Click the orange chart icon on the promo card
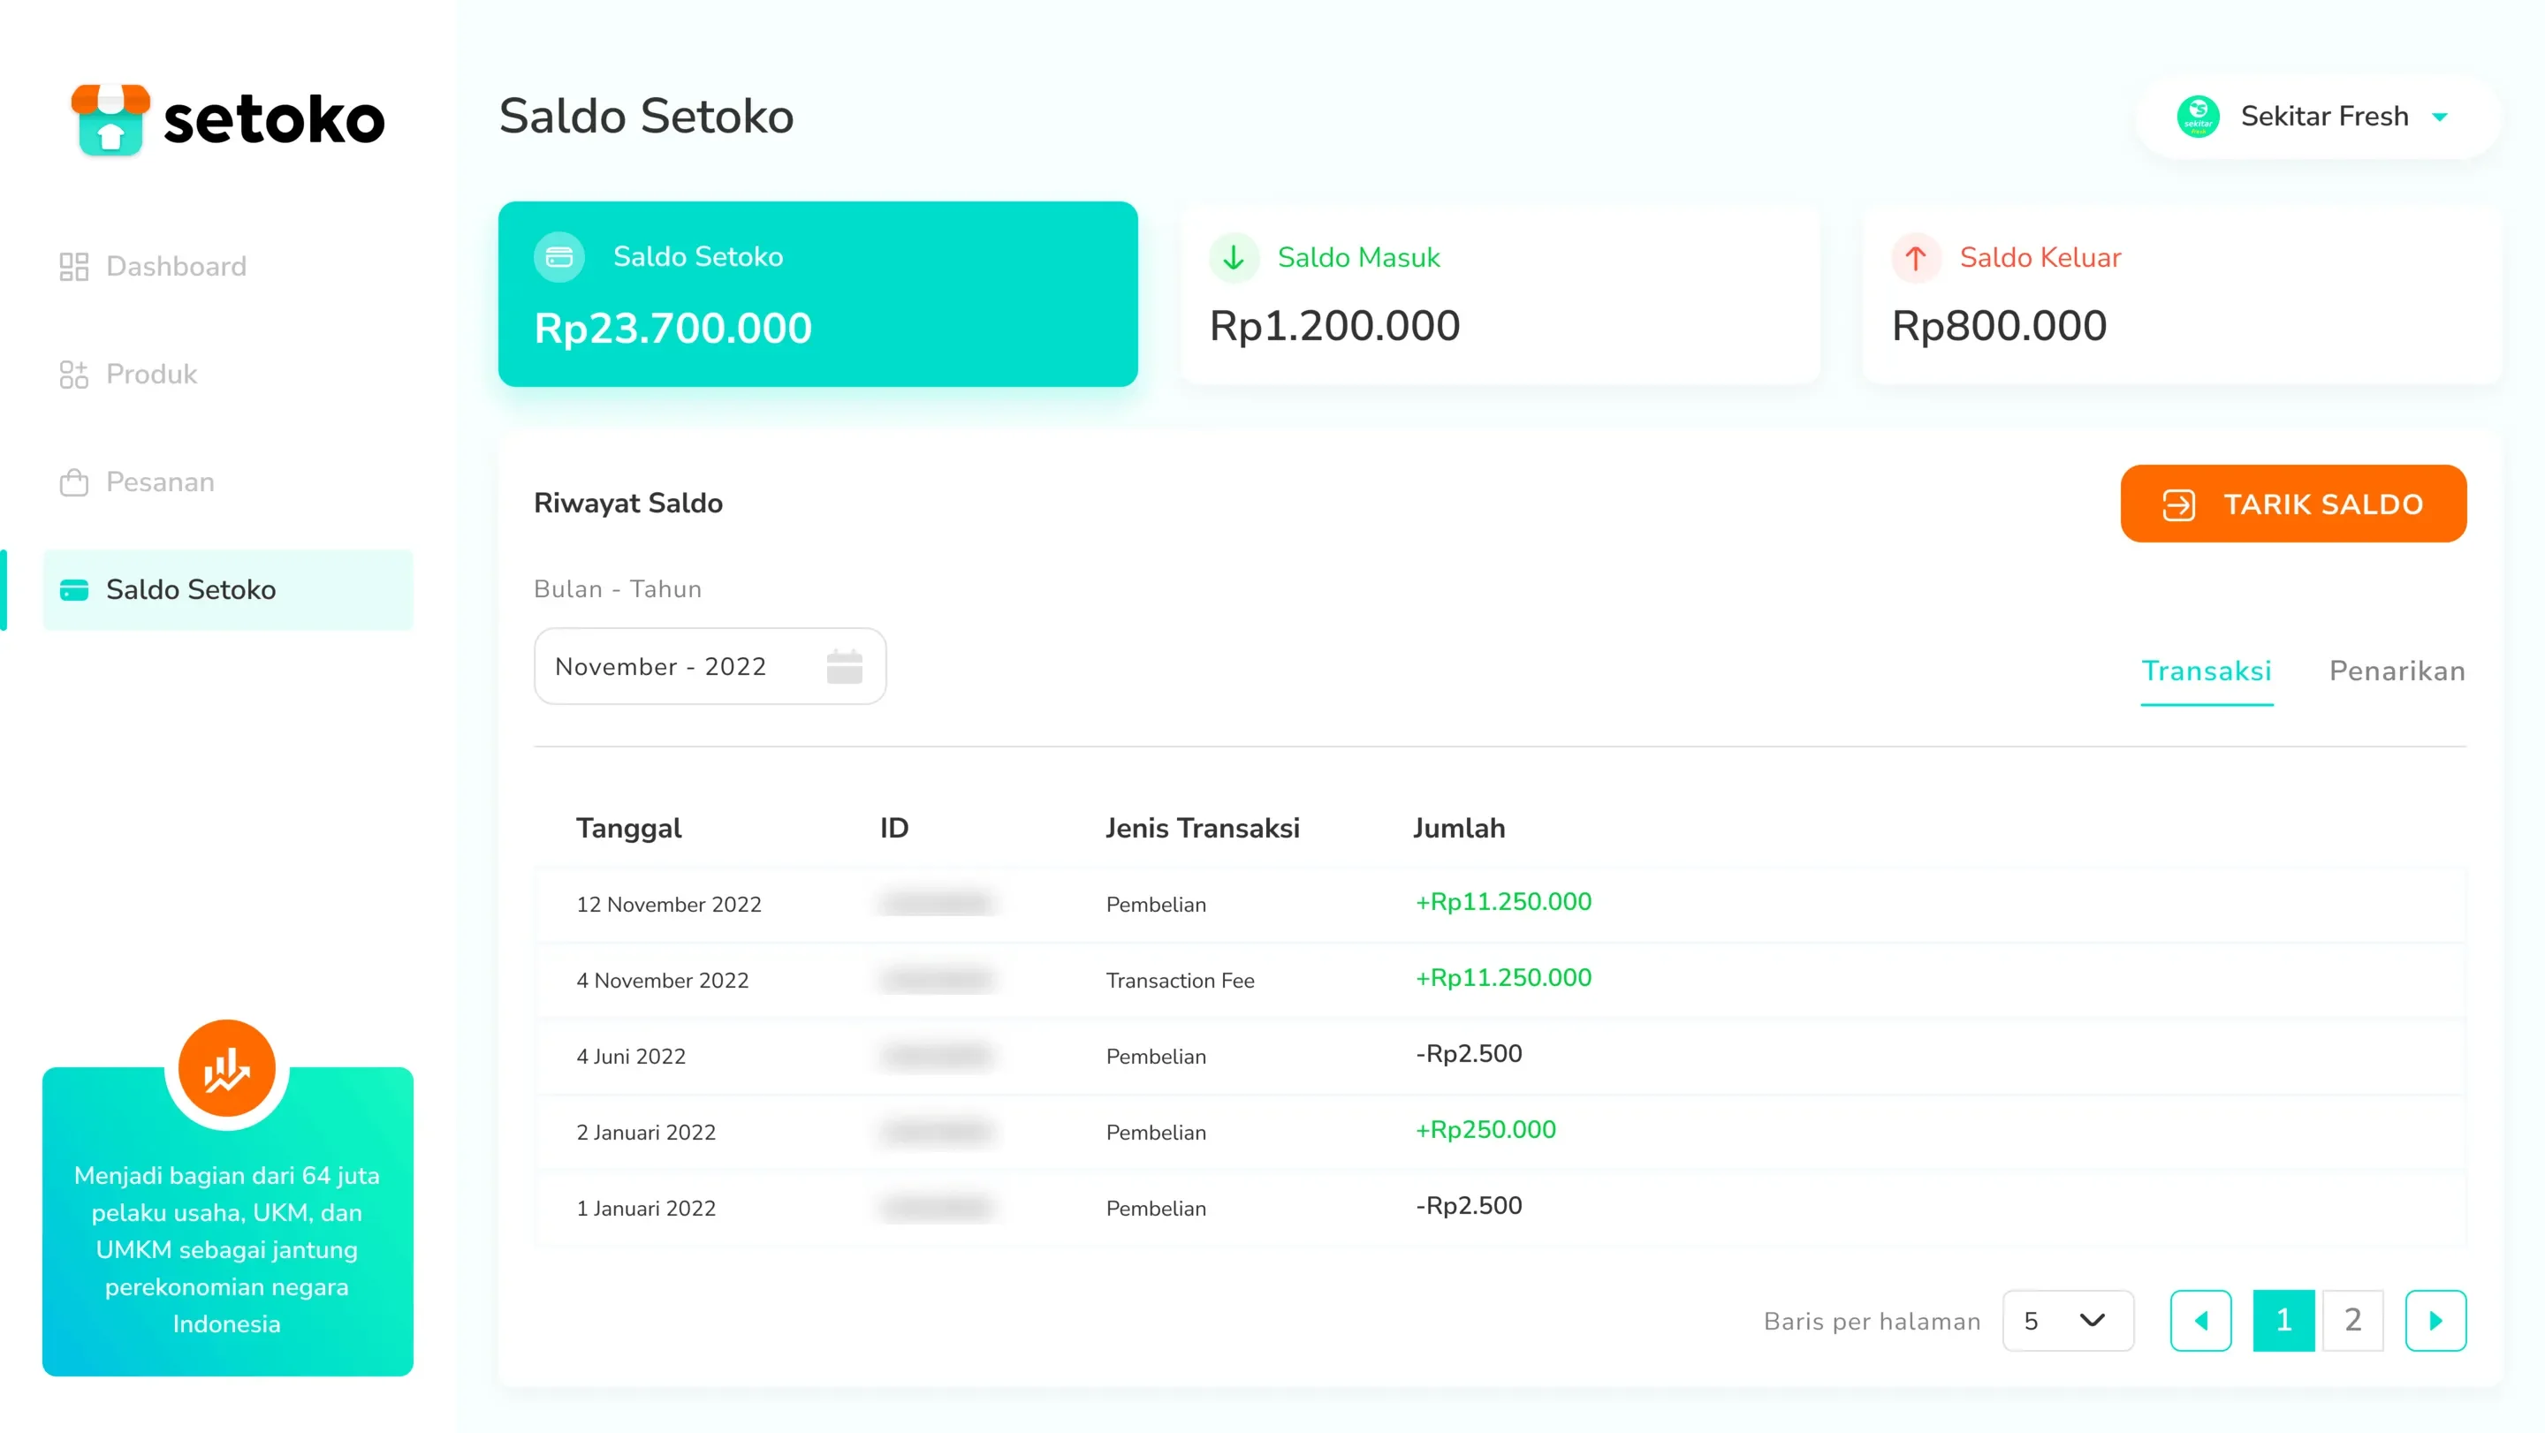 click(x=227, y=1069)
